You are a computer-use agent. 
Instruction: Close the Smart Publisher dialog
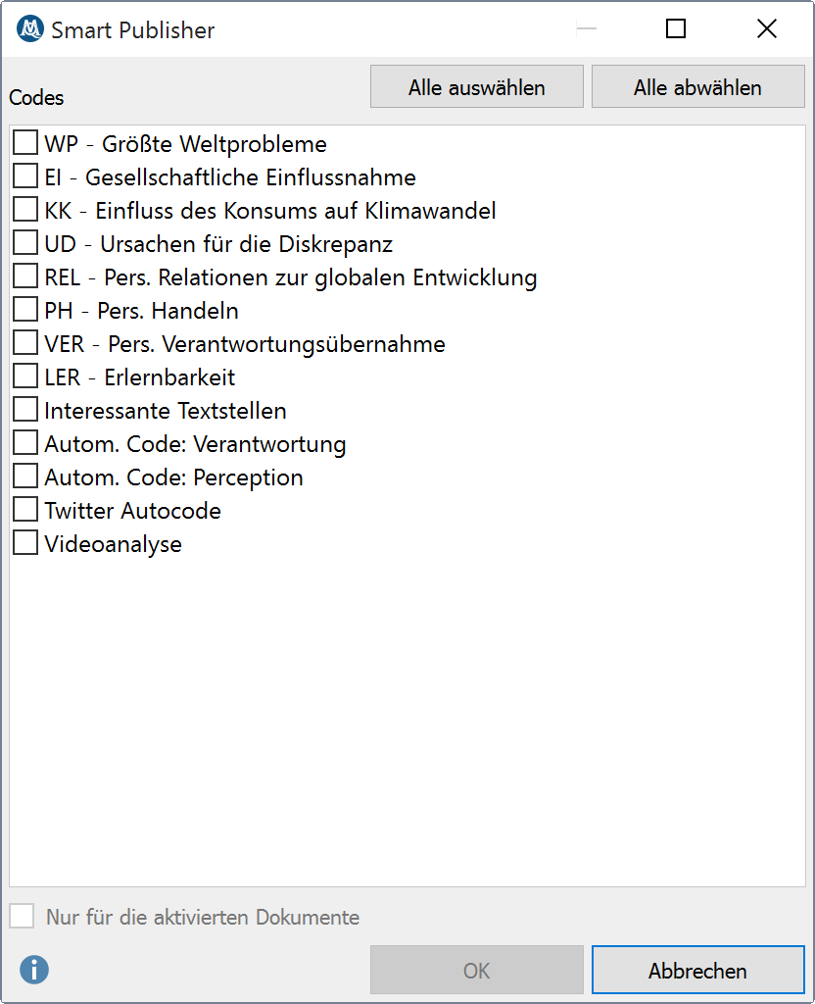pos(766,28)
